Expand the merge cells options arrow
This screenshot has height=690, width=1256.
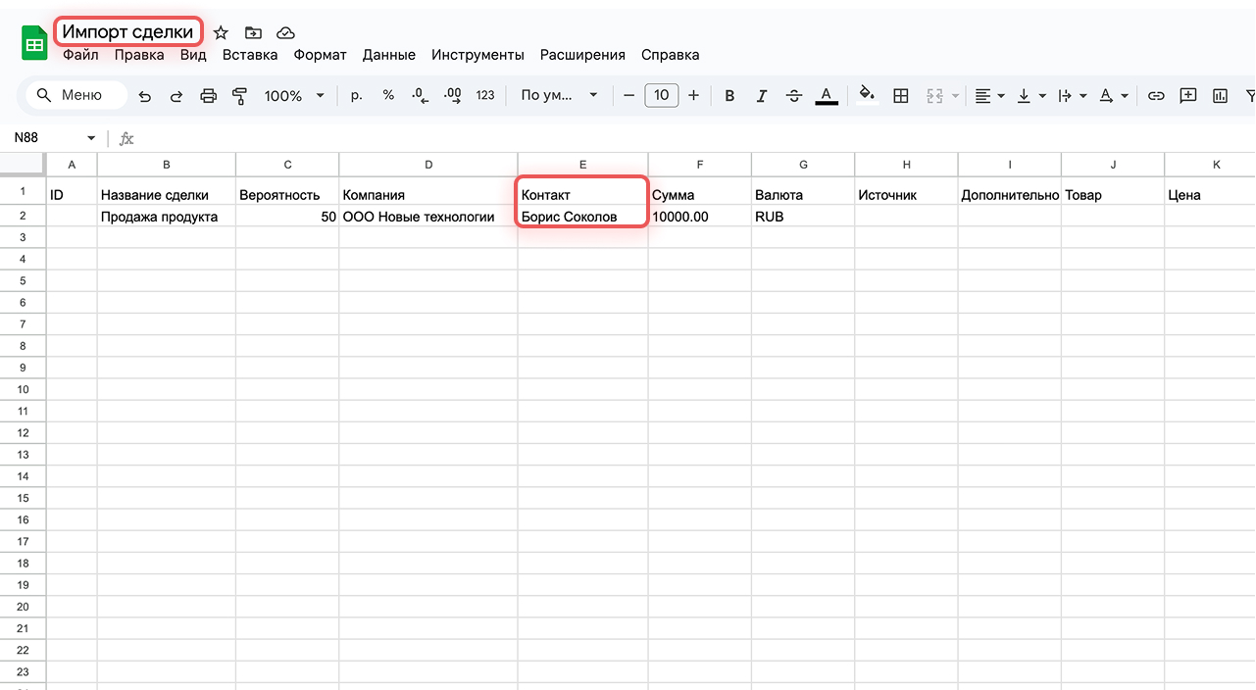click(x=955, y=96)
